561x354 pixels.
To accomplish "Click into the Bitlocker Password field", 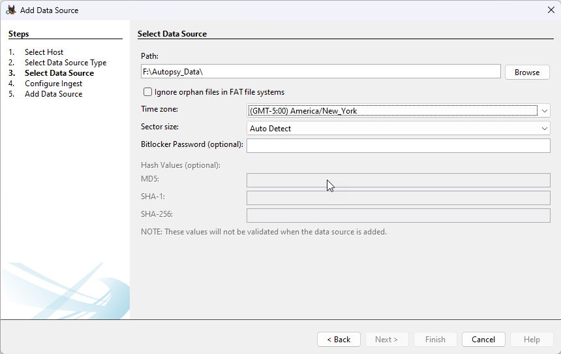I will 398,145.
